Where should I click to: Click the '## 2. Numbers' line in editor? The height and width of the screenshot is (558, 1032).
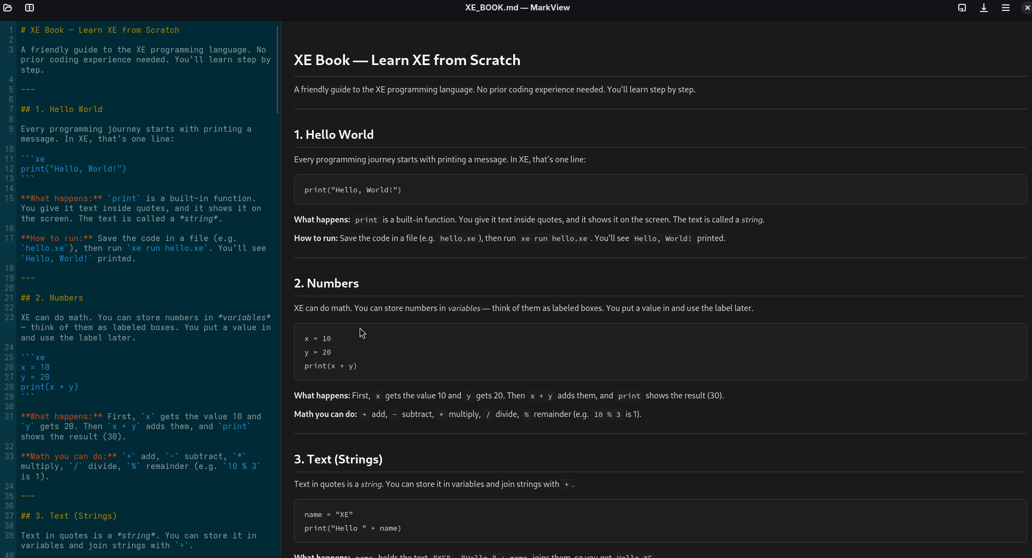(x=52, y=298)
